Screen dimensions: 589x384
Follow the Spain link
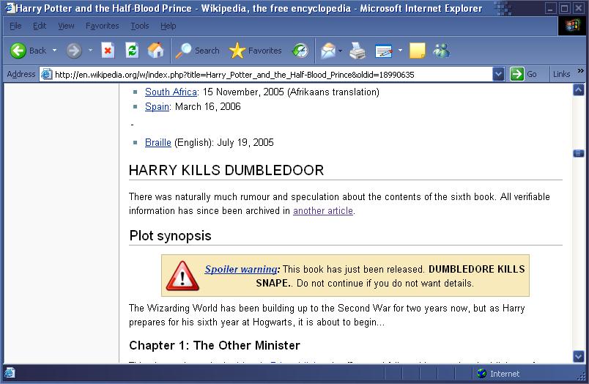[157, 107]
